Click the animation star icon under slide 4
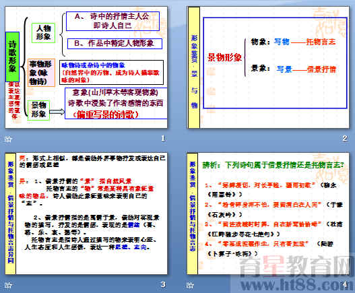This screenshot has width=355, height=293. coord(190,285)
